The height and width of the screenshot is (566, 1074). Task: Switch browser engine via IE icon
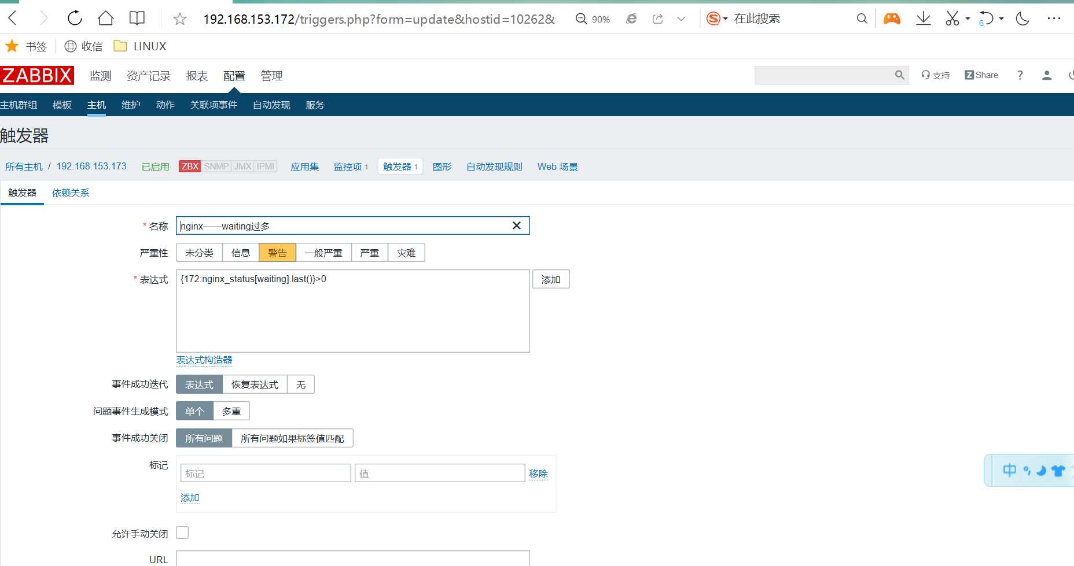[x=631, y=19]
